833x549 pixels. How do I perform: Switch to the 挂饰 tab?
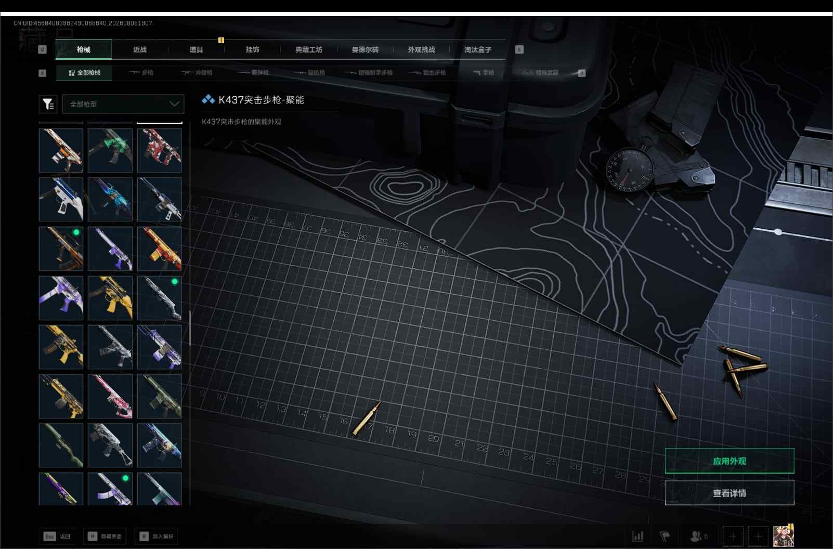(x=252, y=49)
